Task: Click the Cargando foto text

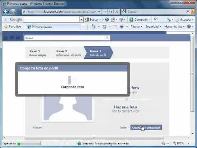Action: click(x=73, y=87)
